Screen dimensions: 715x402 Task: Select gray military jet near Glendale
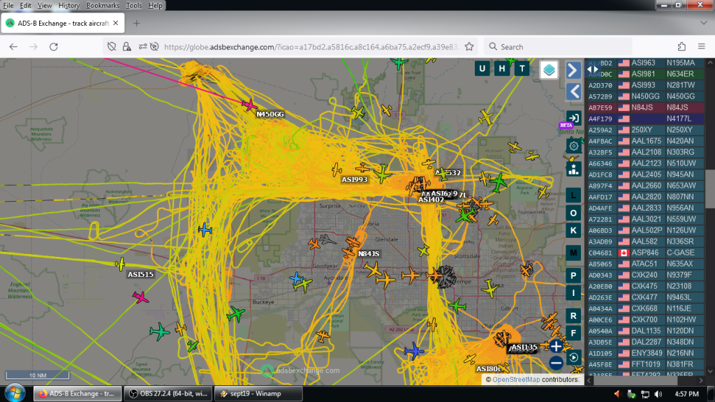327,239
